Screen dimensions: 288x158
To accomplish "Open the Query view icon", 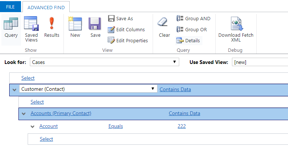I will [x=11, y=28].
